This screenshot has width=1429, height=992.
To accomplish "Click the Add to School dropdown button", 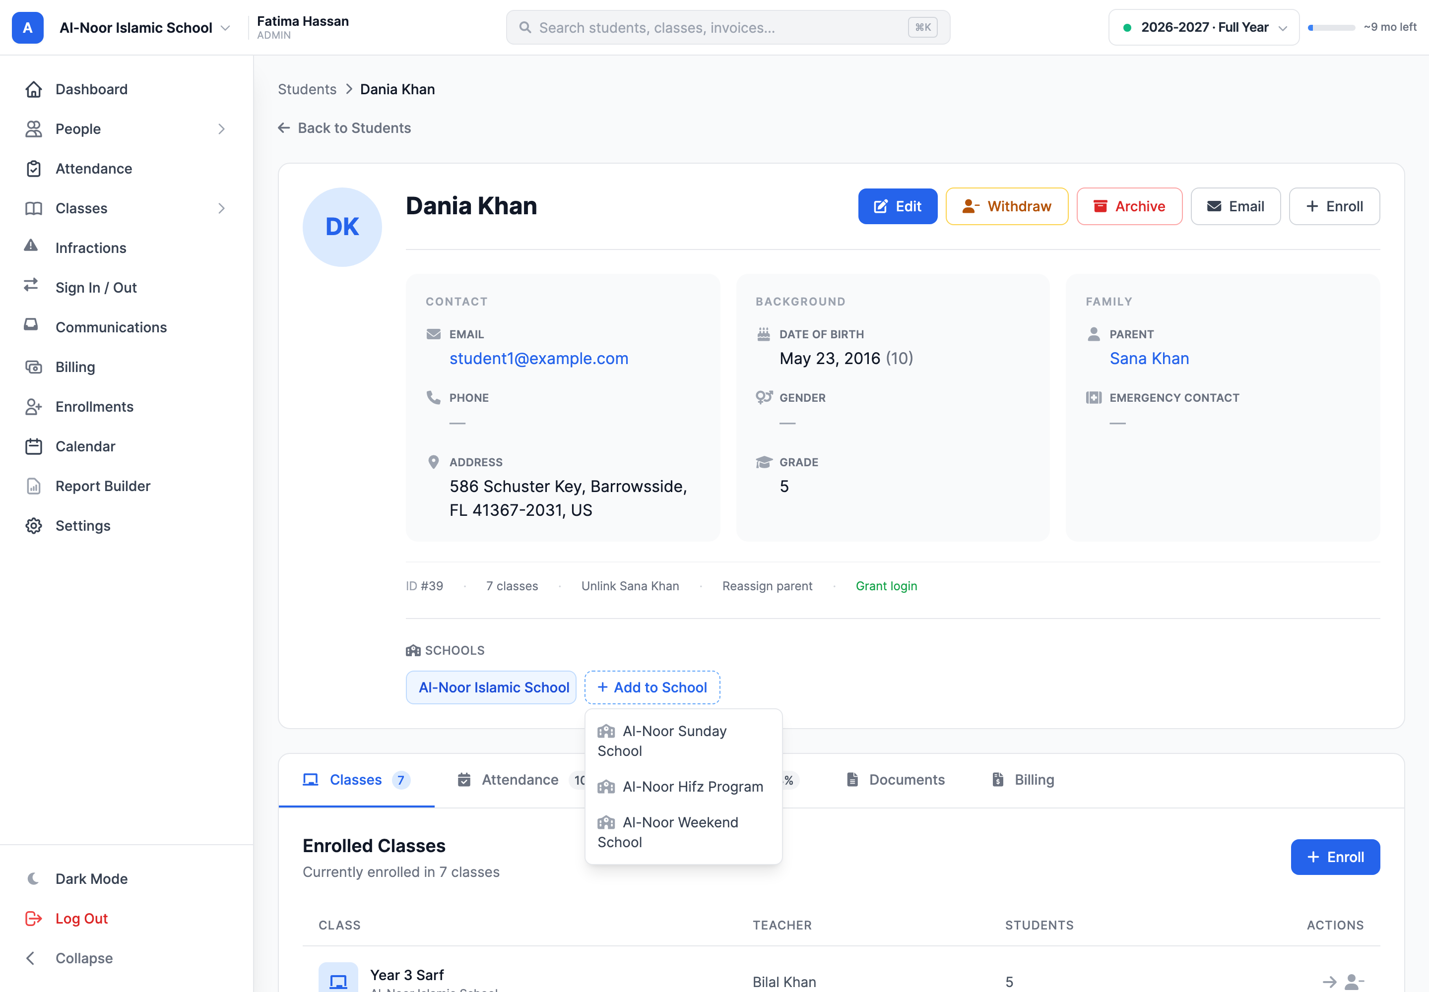I will (x=652, y=687).
